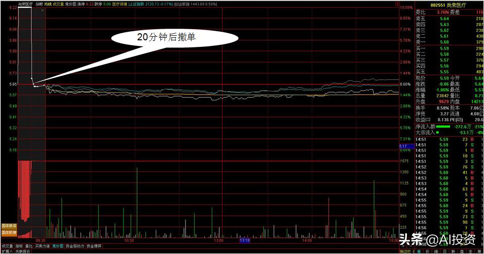
Task: Switch to the 资金博弈 tab
Action: pos(94,246)
